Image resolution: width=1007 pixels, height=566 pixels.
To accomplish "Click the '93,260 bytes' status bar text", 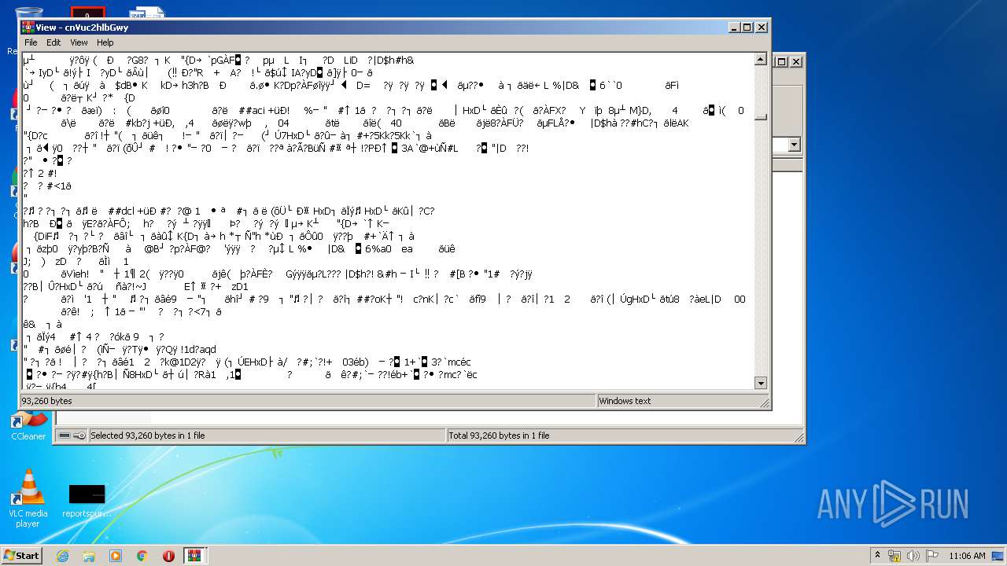I will tap(46, 401).
